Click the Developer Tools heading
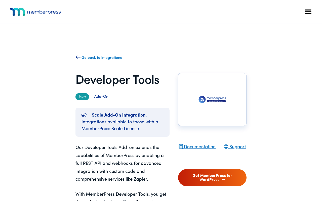Screen dimensions: 322x201 (117, 80)
